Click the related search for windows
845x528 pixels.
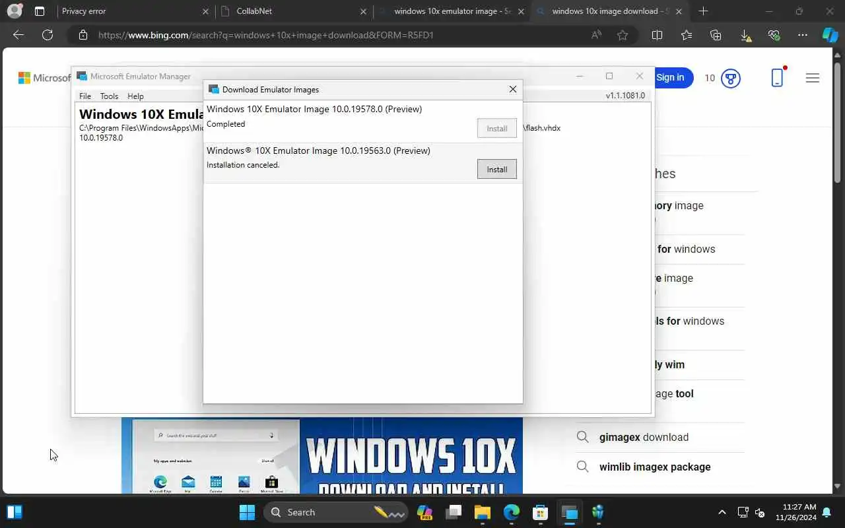click(x=687, y=249)
